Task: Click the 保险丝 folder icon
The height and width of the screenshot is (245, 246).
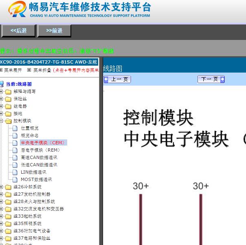Action: click(x=8, y=99)
